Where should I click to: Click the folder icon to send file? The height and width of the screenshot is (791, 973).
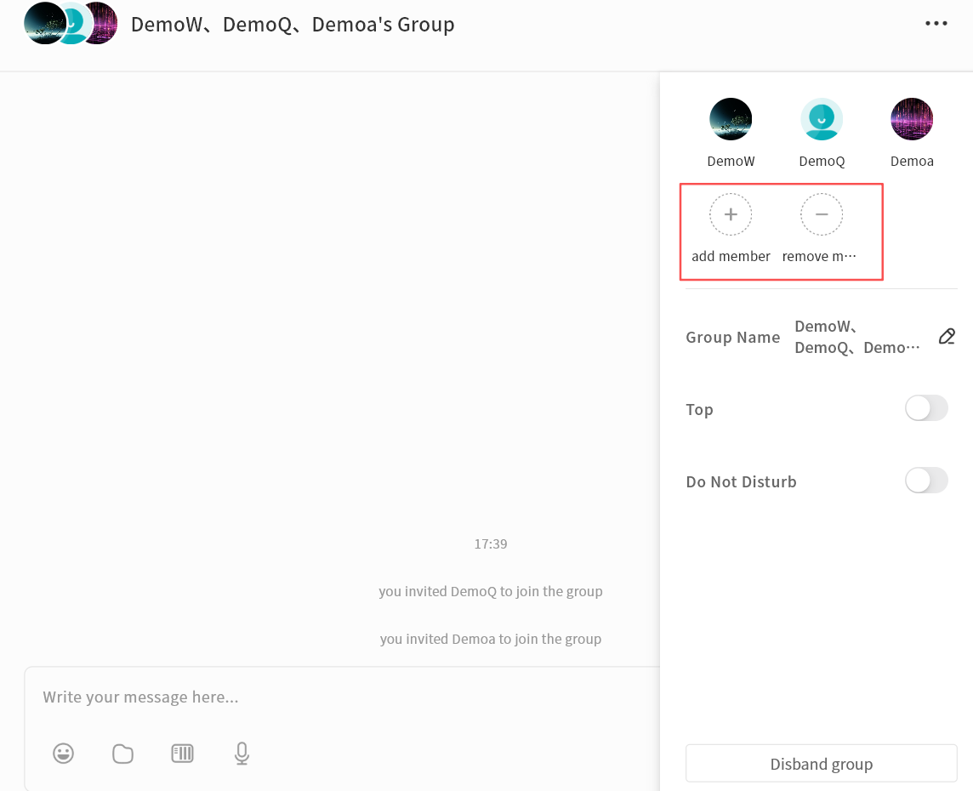[x=123, y=754]
